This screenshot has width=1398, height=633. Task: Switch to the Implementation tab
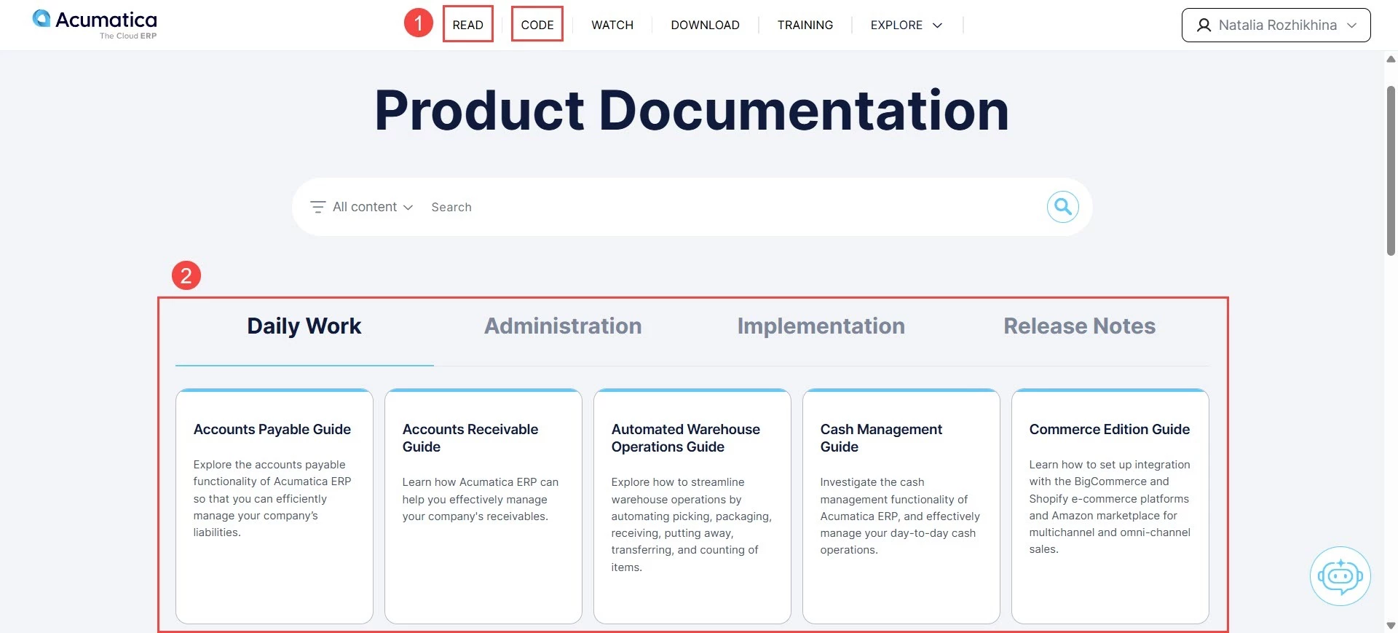821,326
